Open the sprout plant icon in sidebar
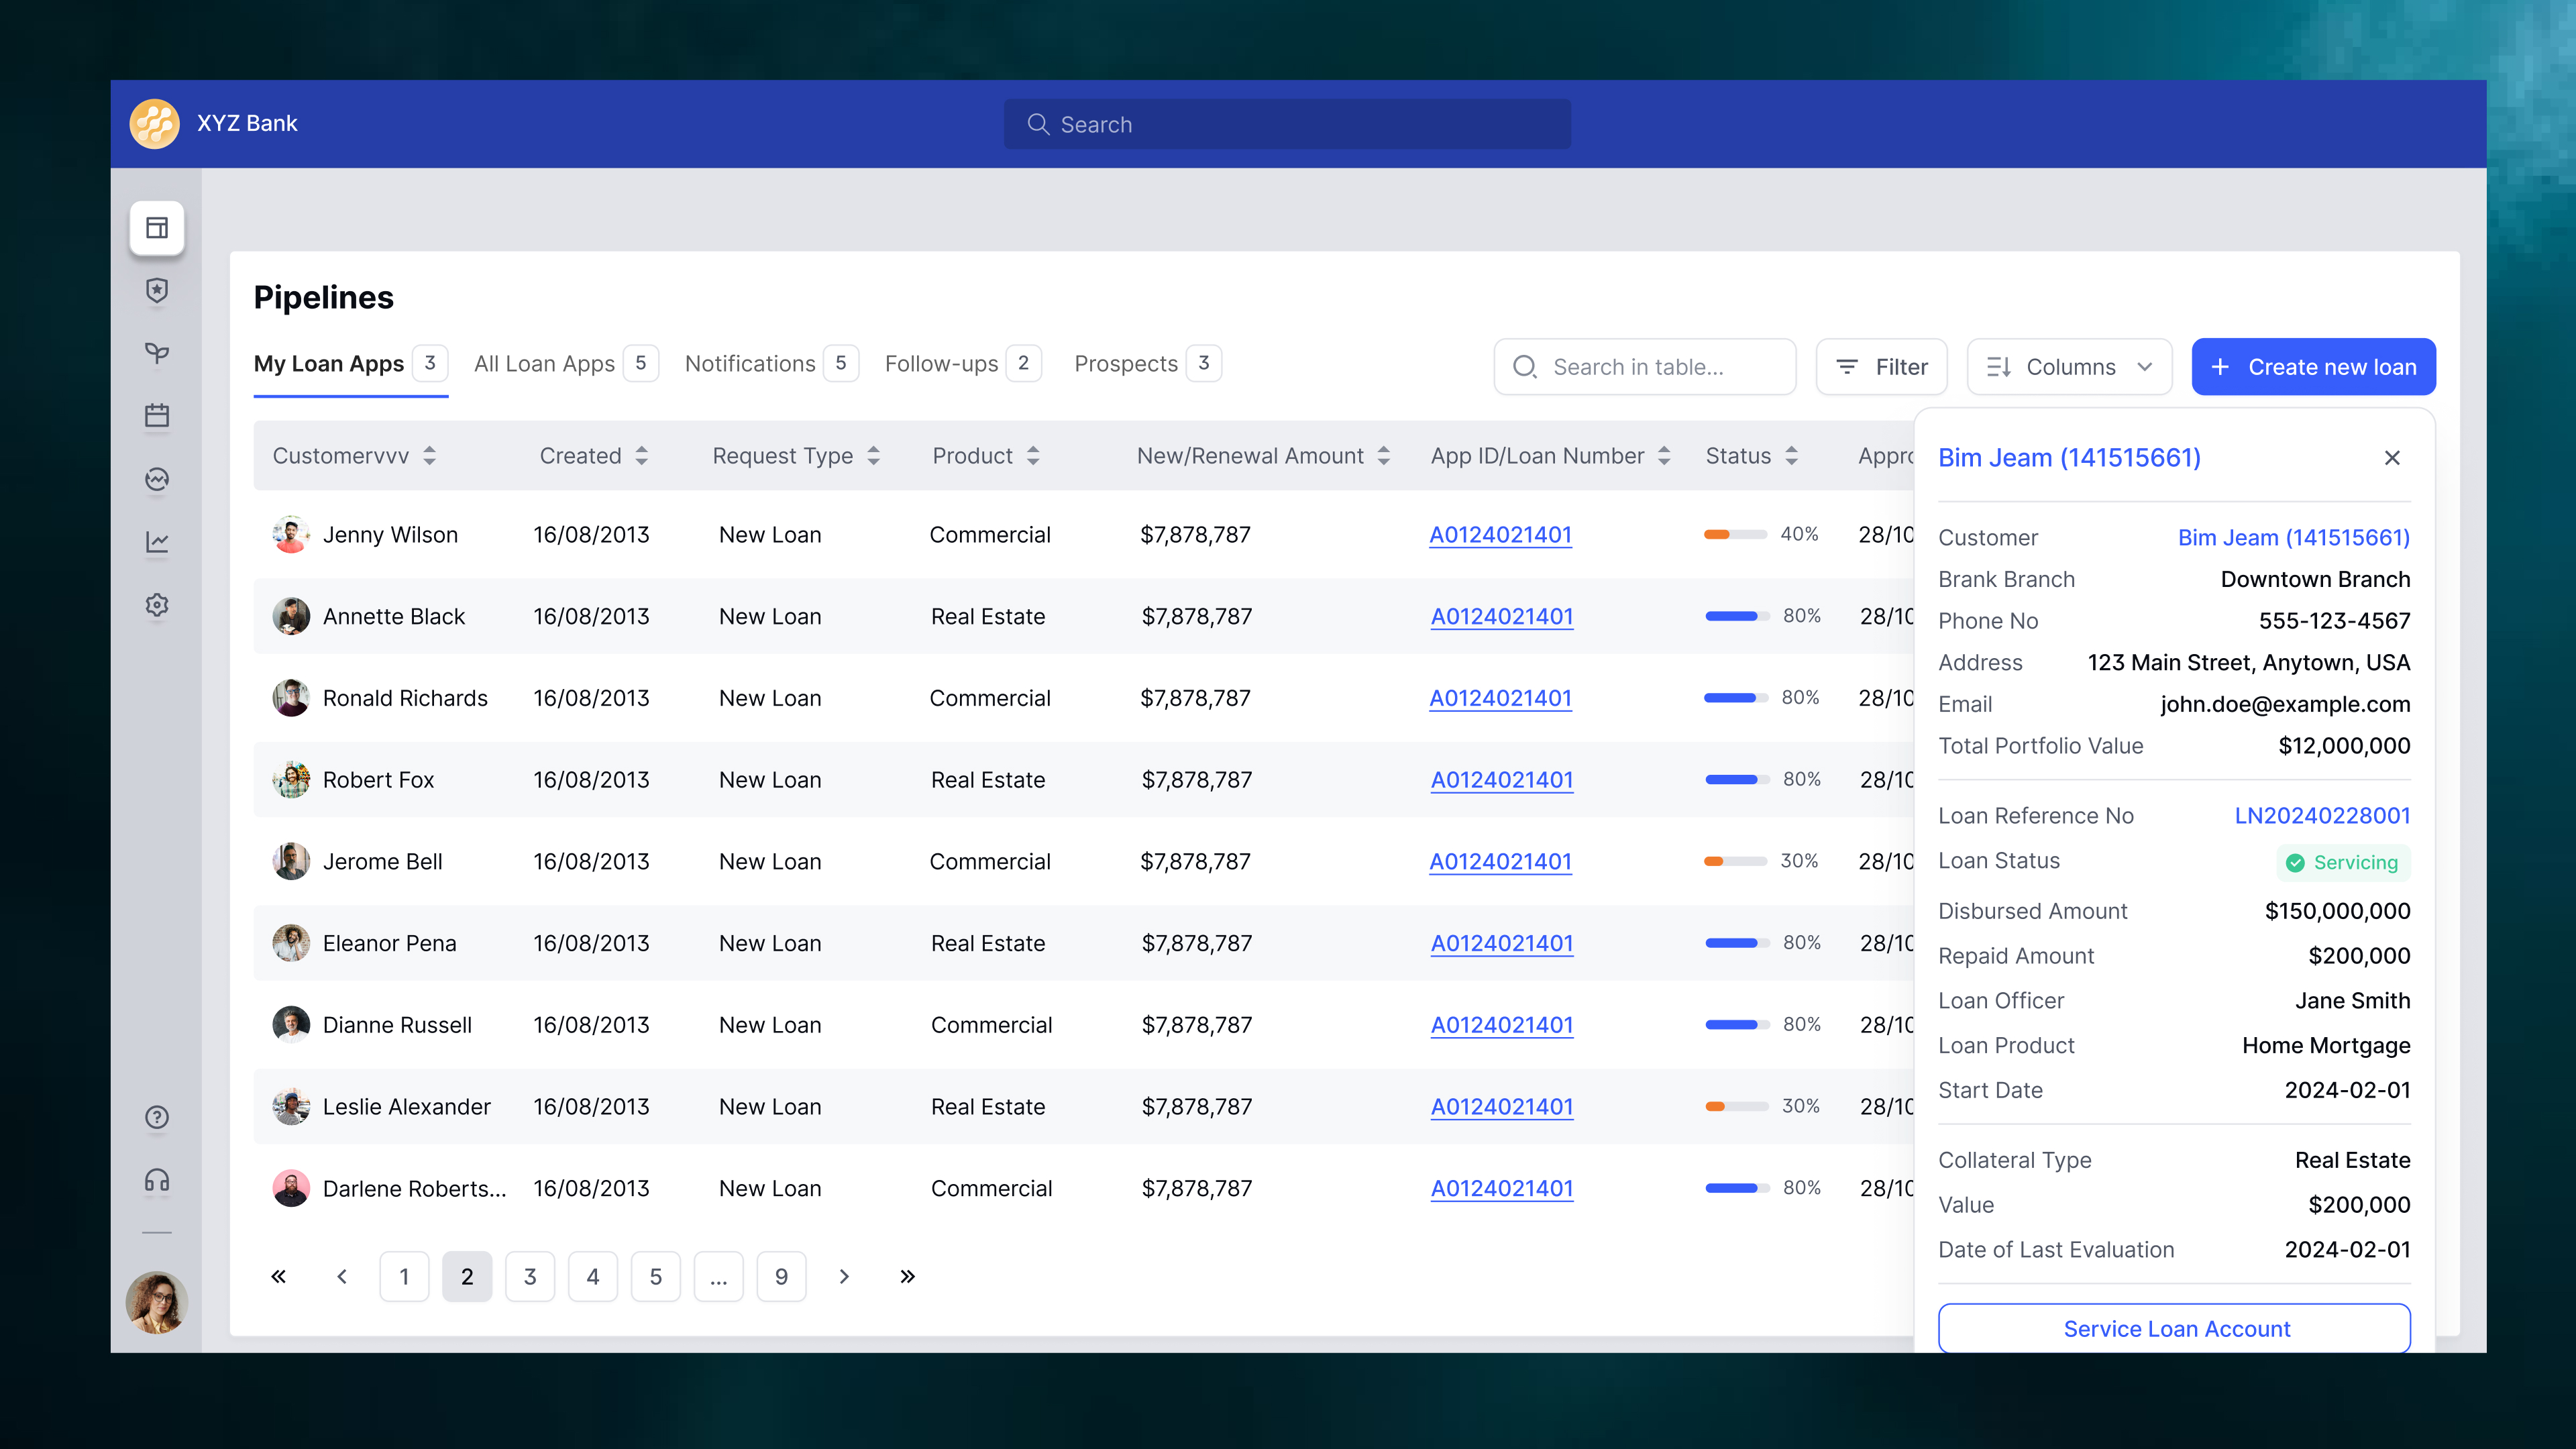This screenshot has width=2576, height=1449. (x=157, y=353)
